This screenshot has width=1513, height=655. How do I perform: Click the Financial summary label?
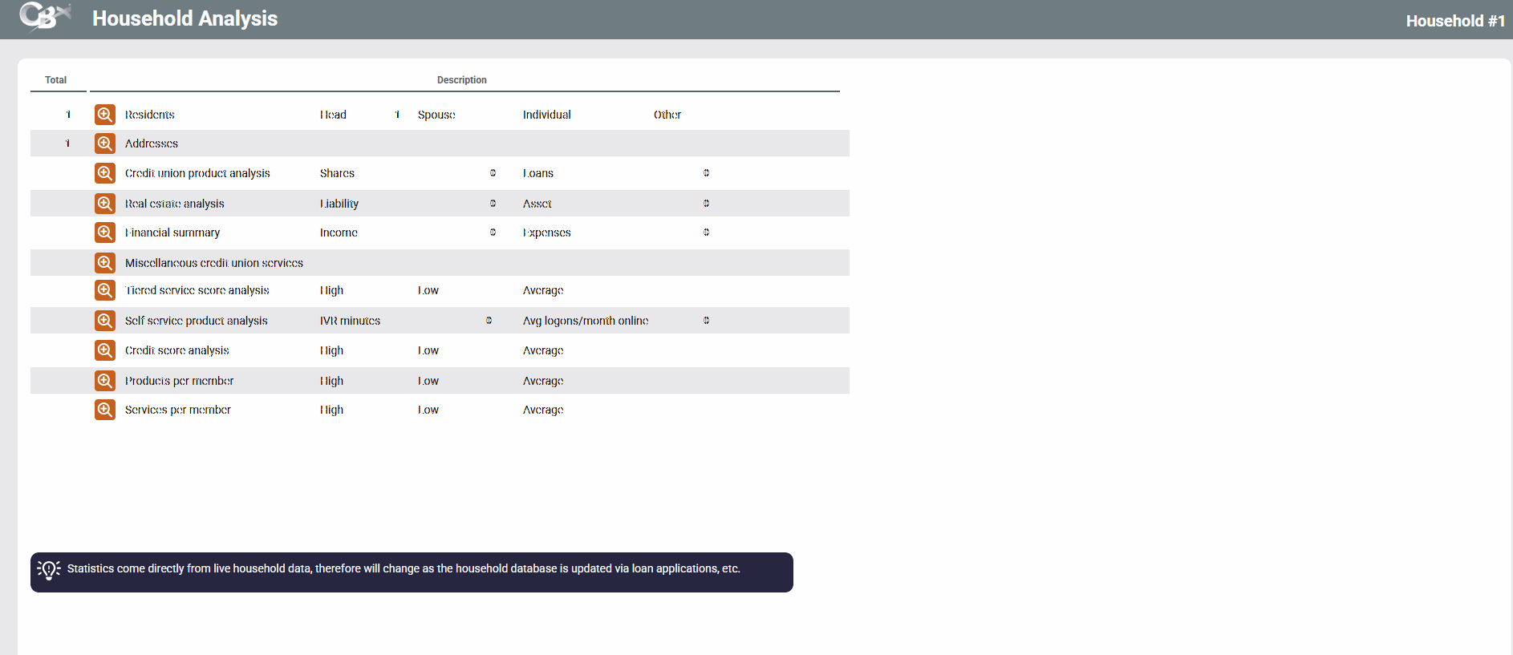(x=172, y=232)
